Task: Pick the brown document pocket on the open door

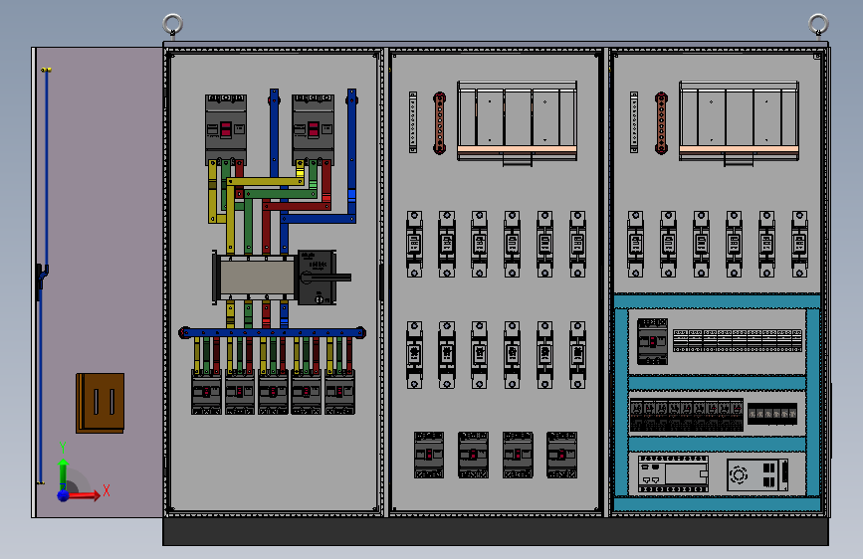Action: click(101, 403)
